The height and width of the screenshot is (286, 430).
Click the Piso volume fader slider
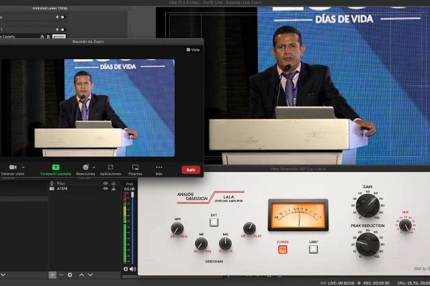click(132, 196)
